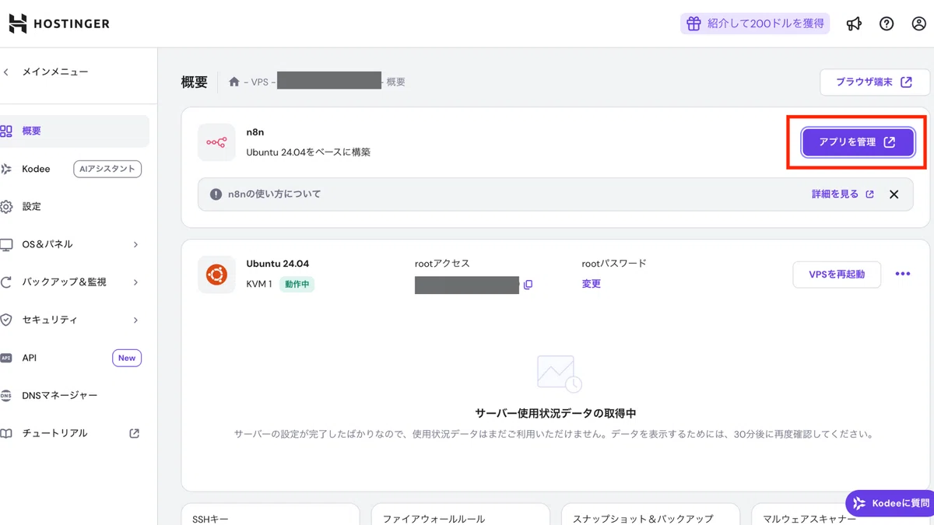Image resolution: width=934 pixels, height=525 pixels.
Task: Click the Hostinger logo
Action: pos(59,23)
